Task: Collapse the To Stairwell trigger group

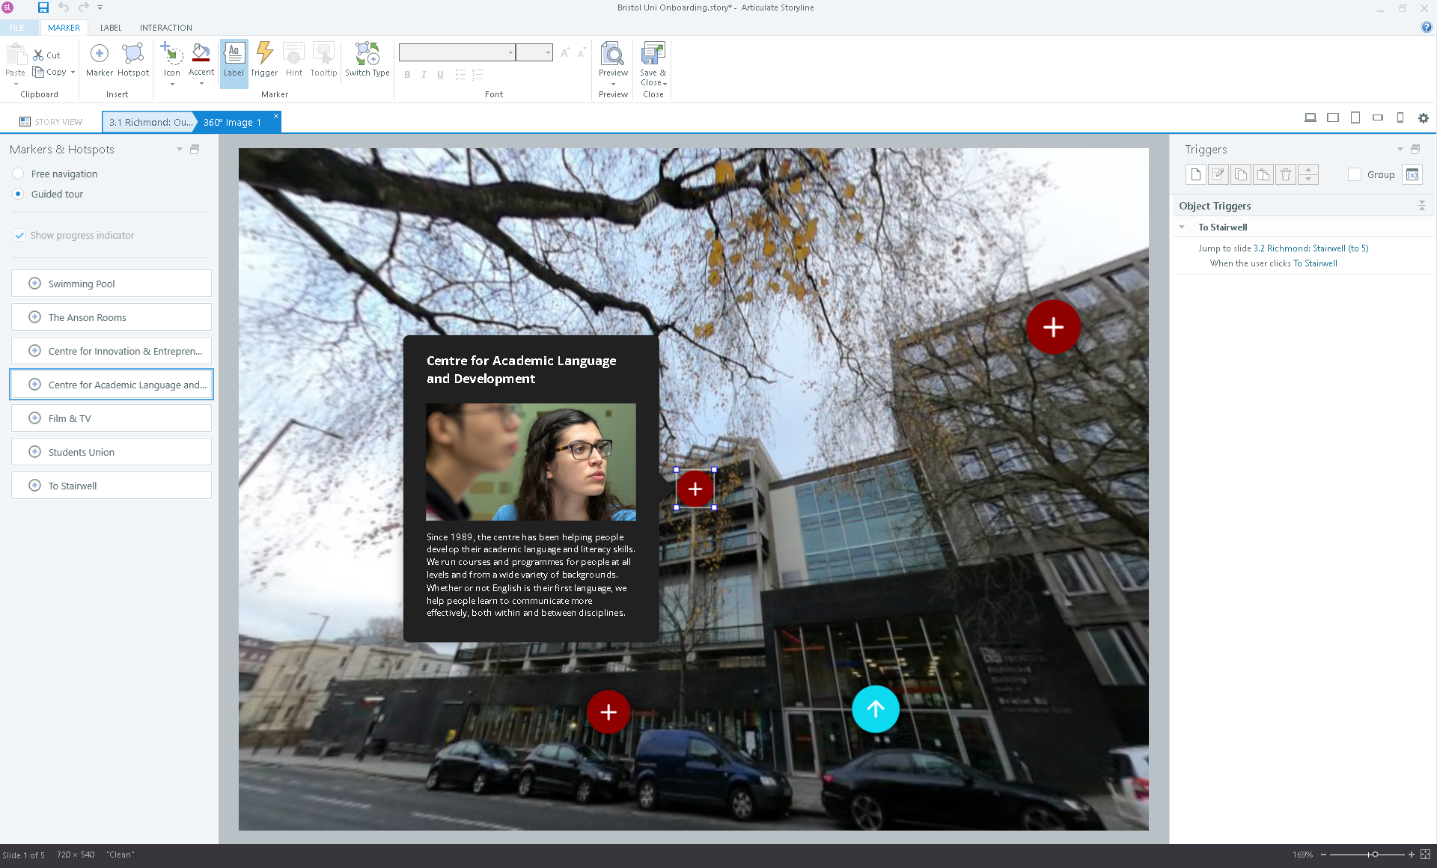Action: 1182,227
